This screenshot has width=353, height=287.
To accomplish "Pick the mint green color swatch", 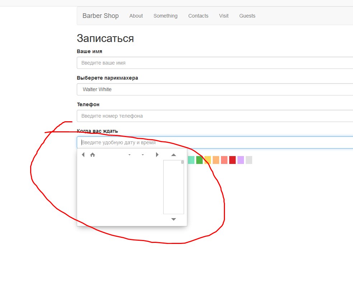I will (x=191, y=160).
